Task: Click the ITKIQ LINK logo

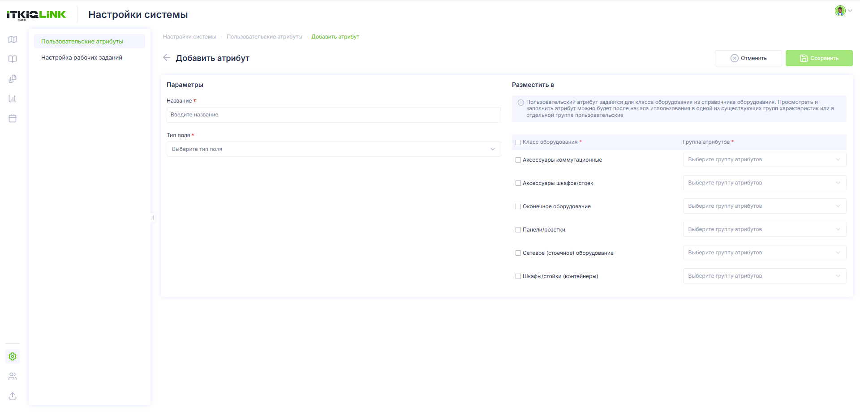Action: coord(36,15)
